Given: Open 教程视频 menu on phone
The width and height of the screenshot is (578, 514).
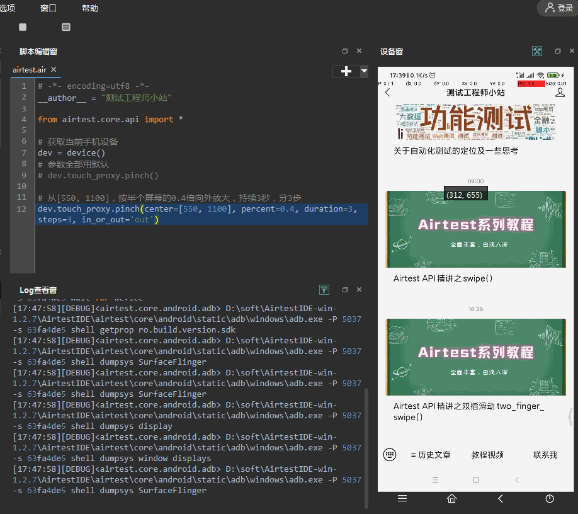Looking at the screenshot, I should click(x=487, y=455).
